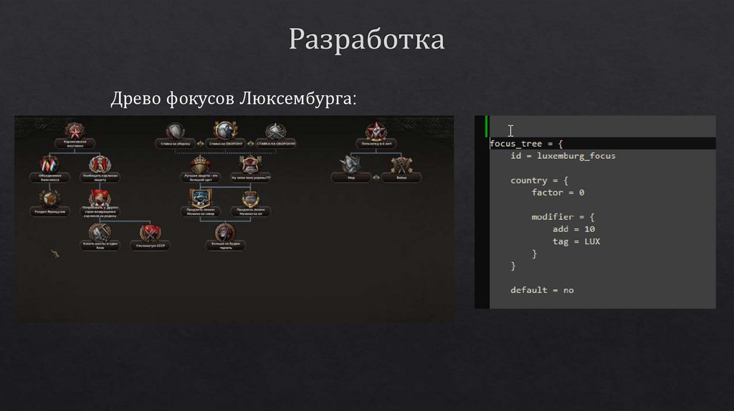Click the map of France focus icon
Screen dimensions: 734x411
pyautogui.click(x=49, y=198)
